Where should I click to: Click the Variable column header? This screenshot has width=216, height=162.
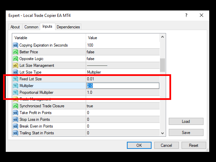49,38
